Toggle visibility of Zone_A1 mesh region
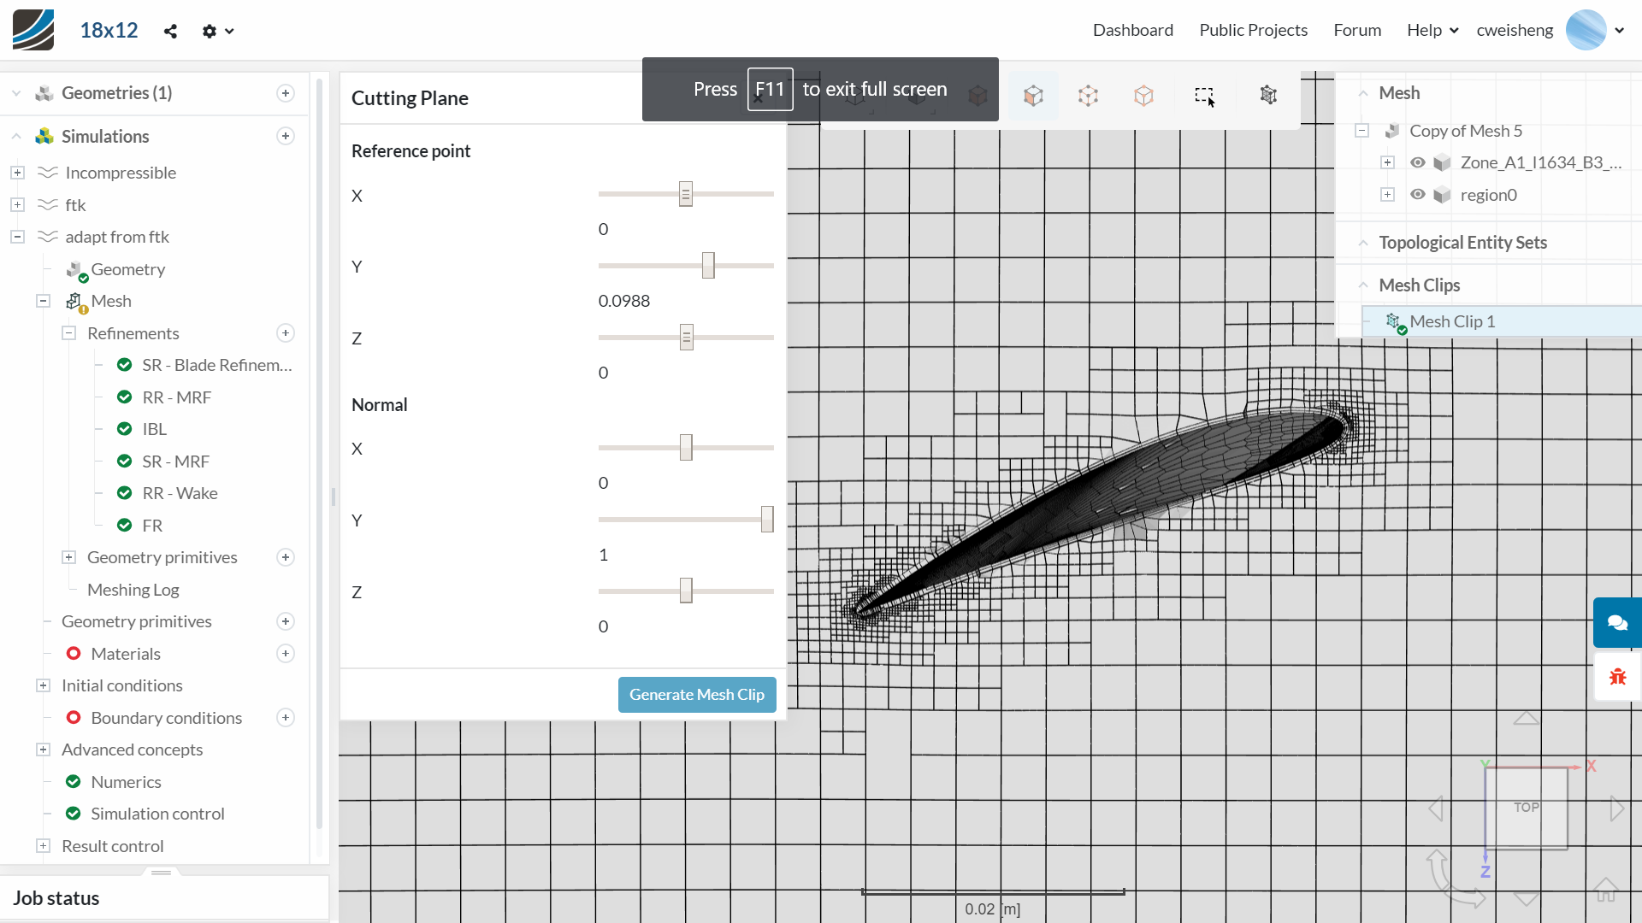The width and height of the screenshot is (1642, 923). pyautogui.click(x=1418, y=162)
